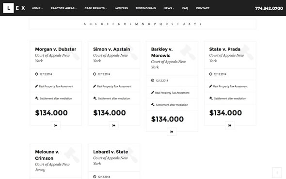
Task: Click the $134.000 amount in Morgan v. Dubster card
Action: [x=51, y=113]
